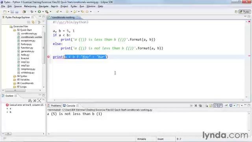Maximize the Console view
The width and height of the screenshot is (252, 142).
pos(249,105)
